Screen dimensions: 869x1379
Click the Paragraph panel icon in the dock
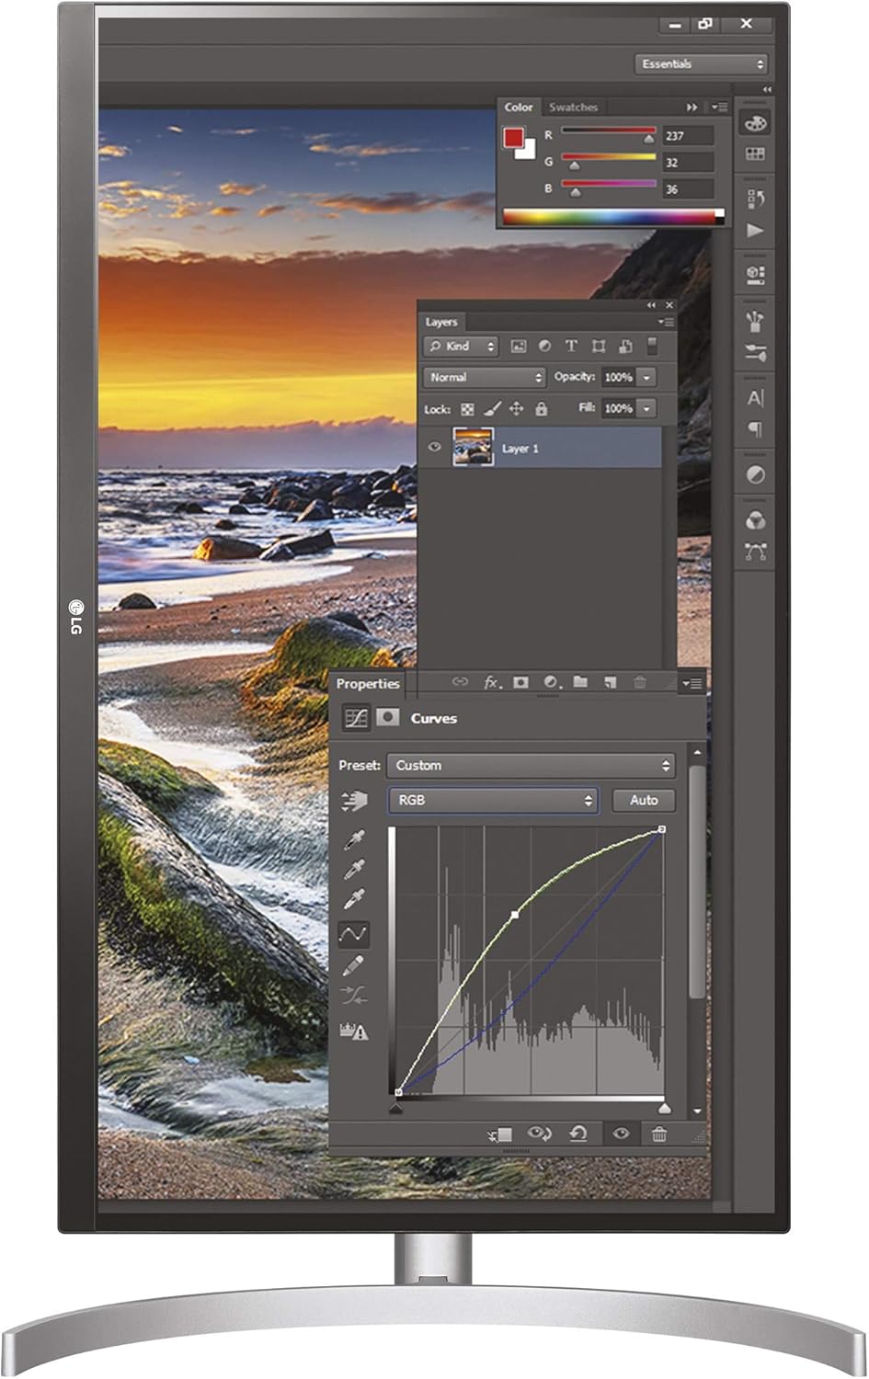click(x=755, y=429)
